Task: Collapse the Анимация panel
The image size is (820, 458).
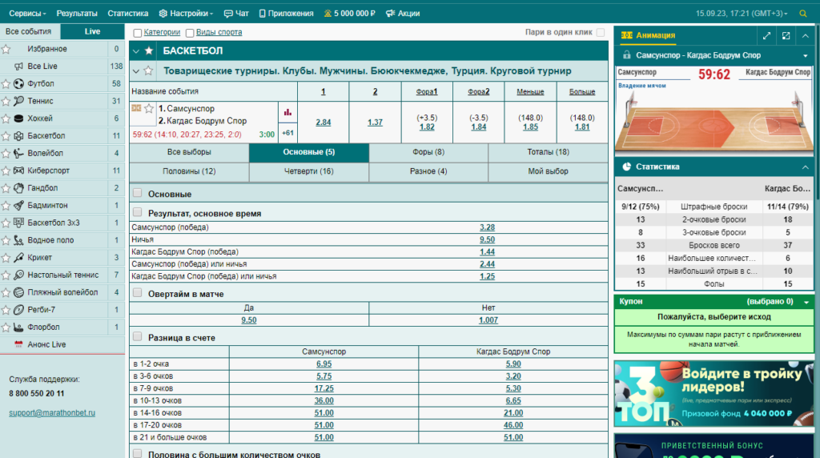Action: point(806,35)
